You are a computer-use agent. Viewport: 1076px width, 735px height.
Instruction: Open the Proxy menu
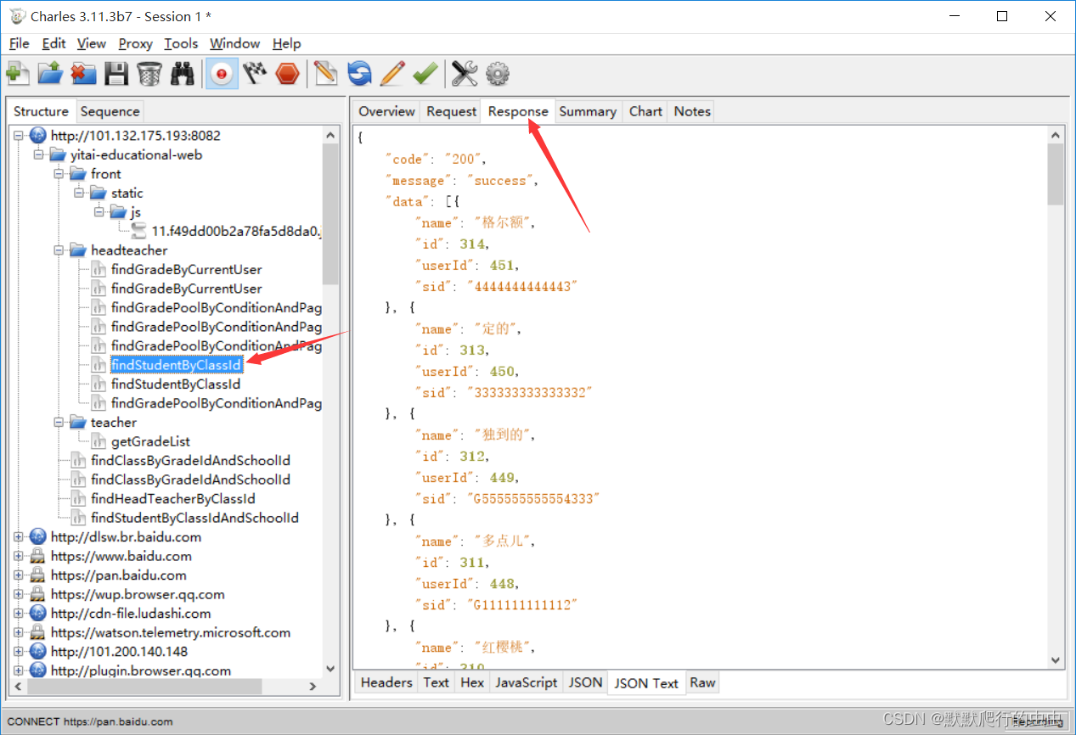pos(135,43)
